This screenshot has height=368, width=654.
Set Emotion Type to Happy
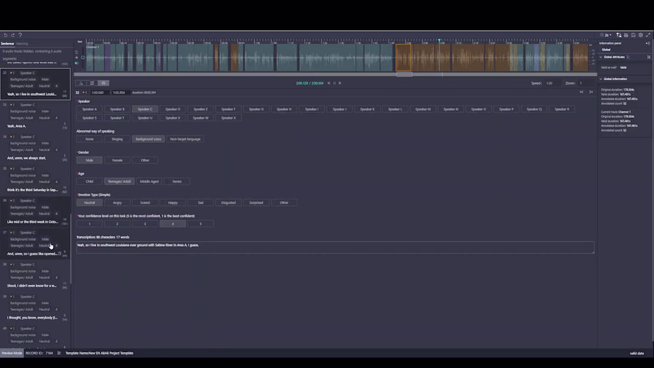pyautogui.click(x=172, y=203)
